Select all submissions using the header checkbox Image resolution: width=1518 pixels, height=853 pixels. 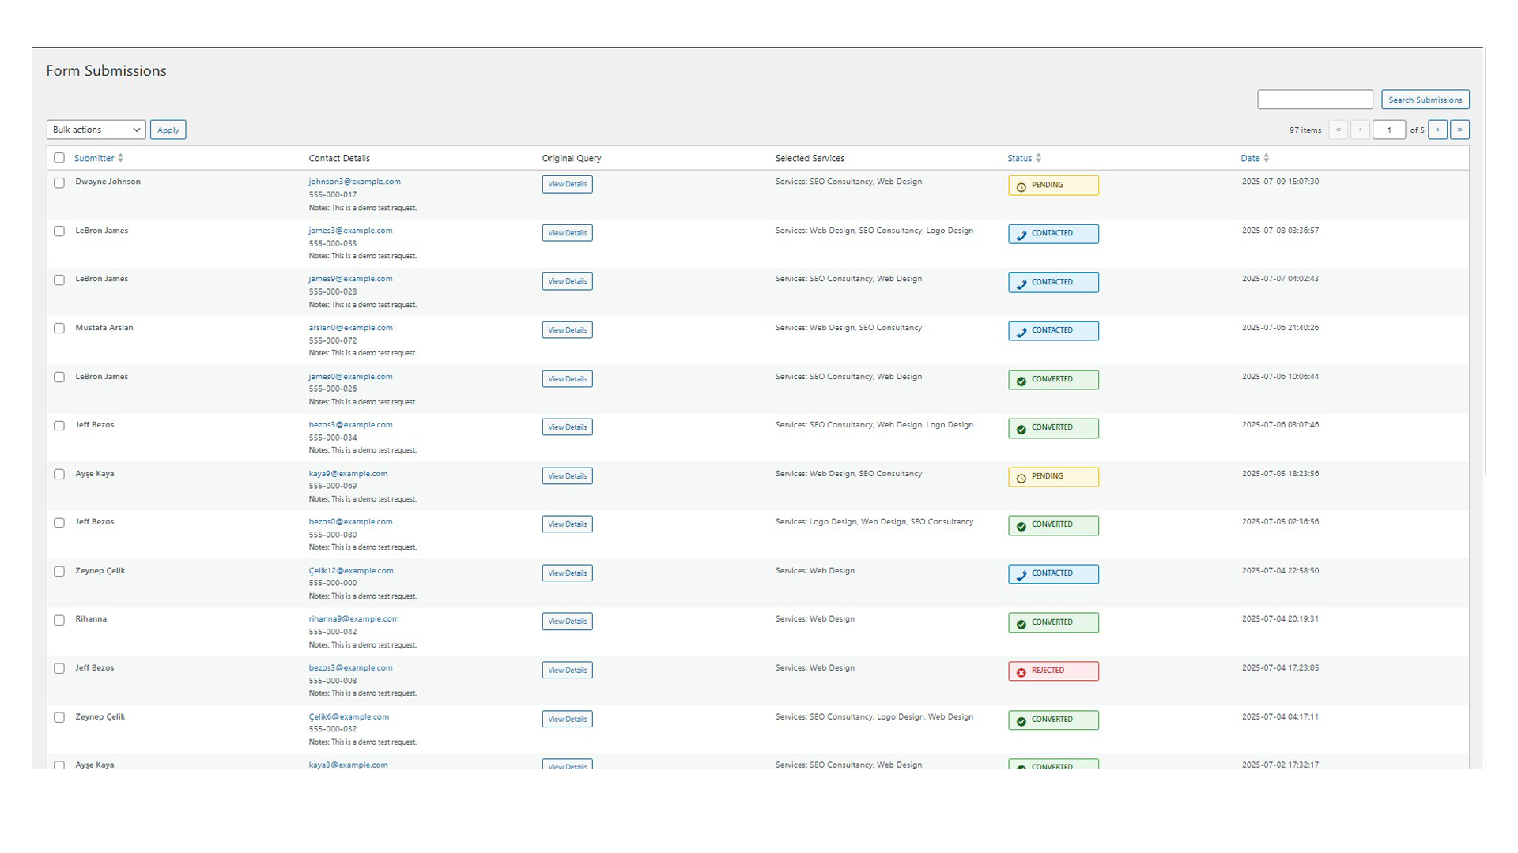59,158
